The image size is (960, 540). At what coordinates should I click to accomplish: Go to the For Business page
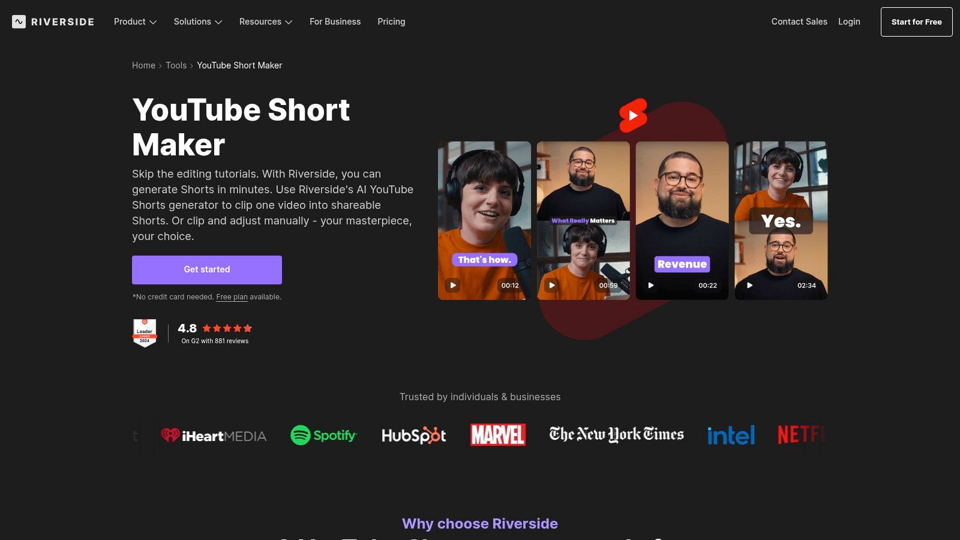click(335, 22)
